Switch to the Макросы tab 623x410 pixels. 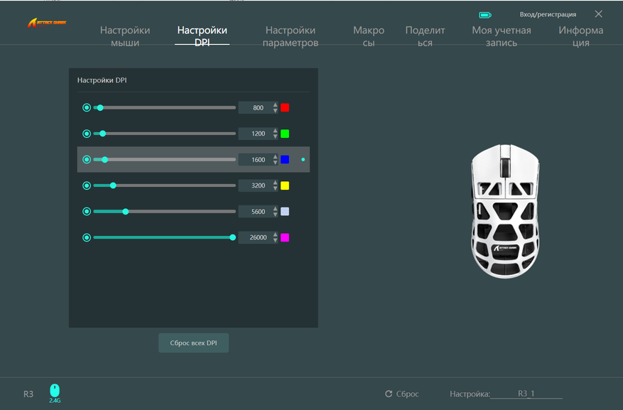point(369,36)
